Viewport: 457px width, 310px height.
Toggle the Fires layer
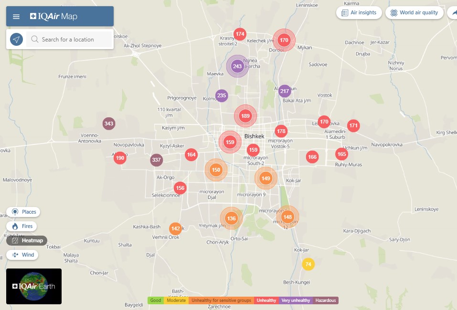pos(22,226)
